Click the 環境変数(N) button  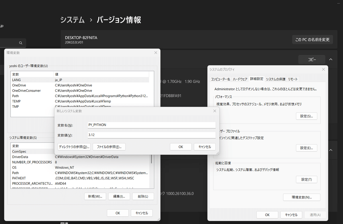302,197
